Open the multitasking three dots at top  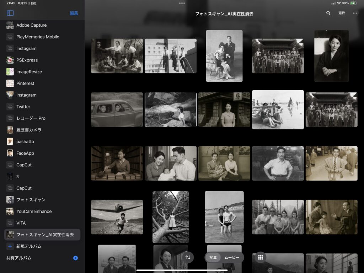(x=182, y=3)
